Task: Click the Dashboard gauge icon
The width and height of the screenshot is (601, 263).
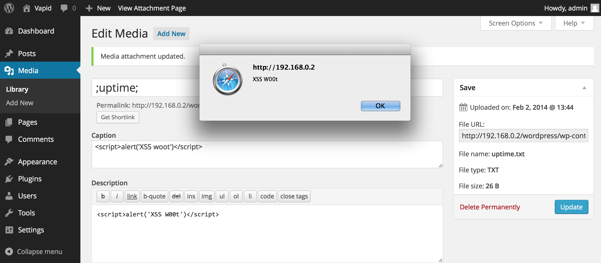Action: pos(9,31)
